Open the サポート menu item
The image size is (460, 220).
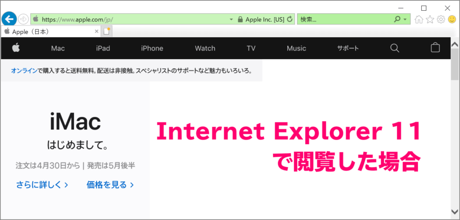(x=348, y=48)
